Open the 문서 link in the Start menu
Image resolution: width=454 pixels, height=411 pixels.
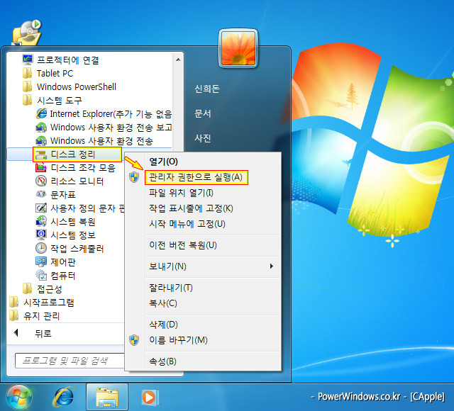[203, 113]
